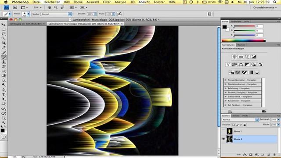Image resolution: width=281 pixels, height=158 pixels.
Task: Add Black & White adjustment icon
Action: pos(247,65)
